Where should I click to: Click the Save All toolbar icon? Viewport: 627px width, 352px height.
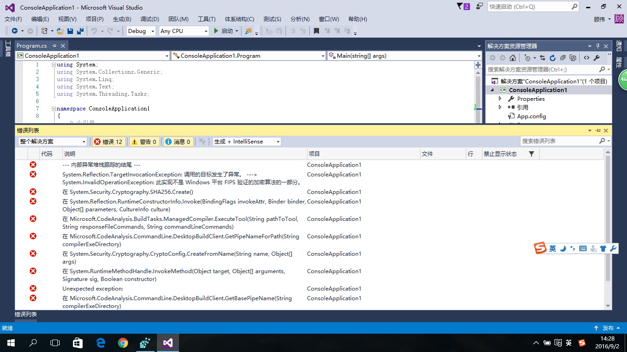point(80,31)
